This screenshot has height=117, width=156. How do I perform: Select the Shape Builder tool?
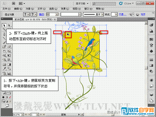click(4, 60)
